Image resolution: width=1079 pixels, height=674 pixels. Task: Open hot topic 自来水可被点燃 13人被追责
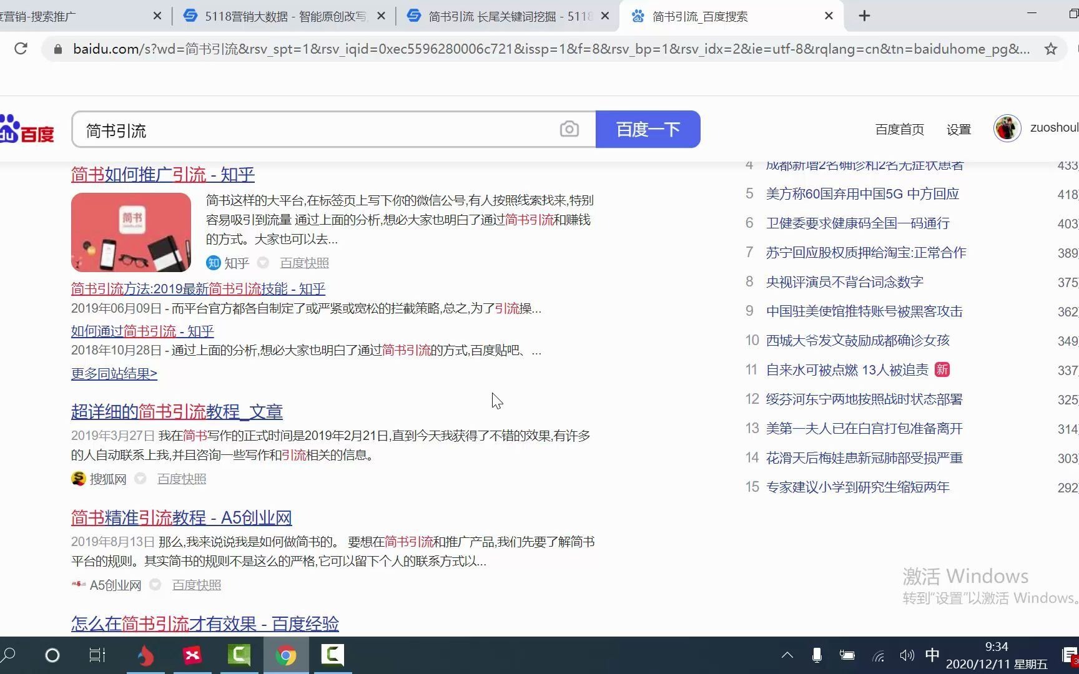click(847, 370)
